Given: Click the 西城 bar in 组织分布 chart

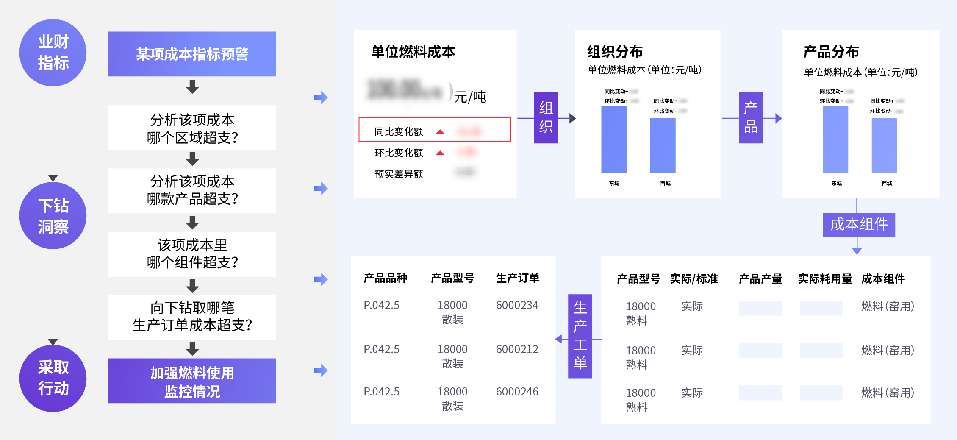Looking at the screenshot, I should tap(663, 145).
